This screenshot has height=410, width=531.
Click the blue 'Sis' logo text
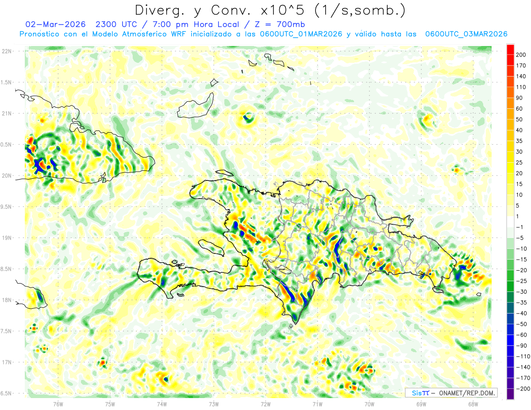click(417, 393)
